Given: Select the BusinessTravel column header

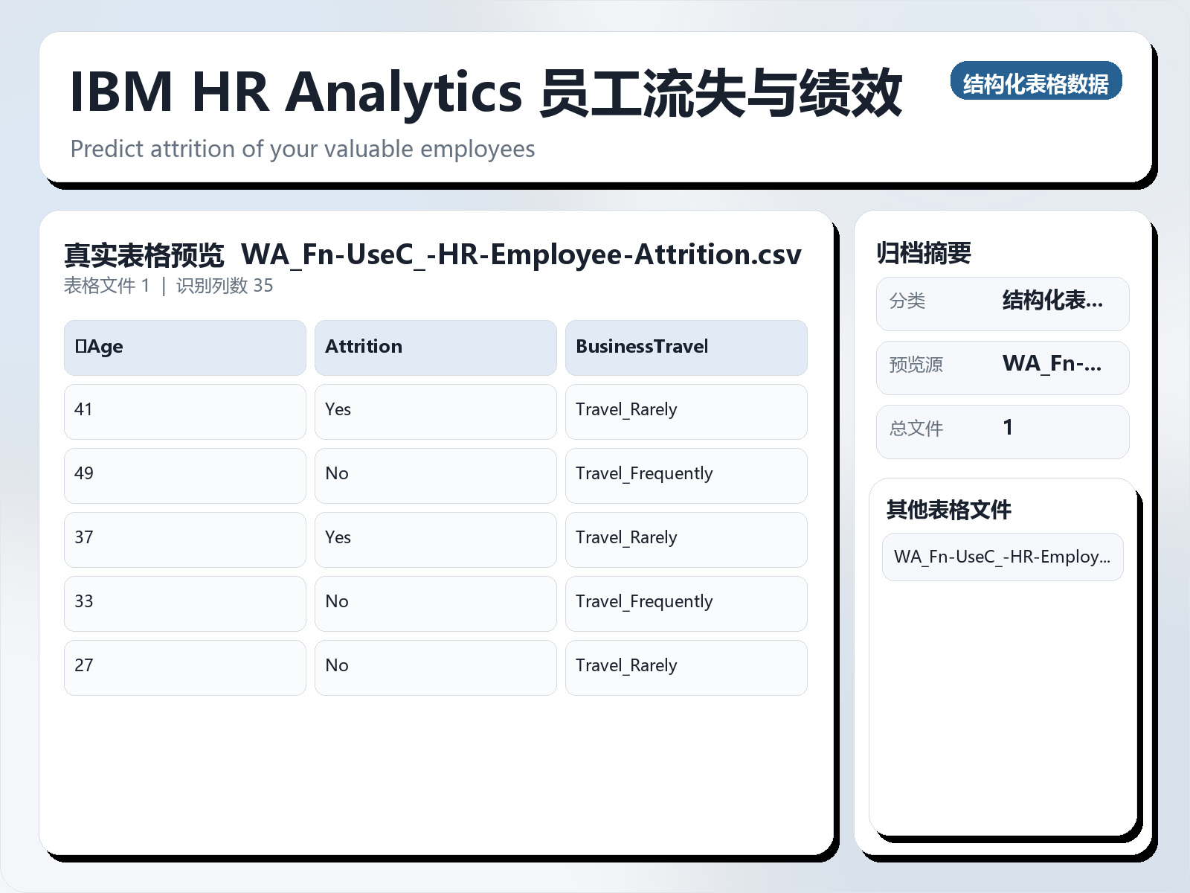Looking at the screenshot, I should tap(686, 347).
